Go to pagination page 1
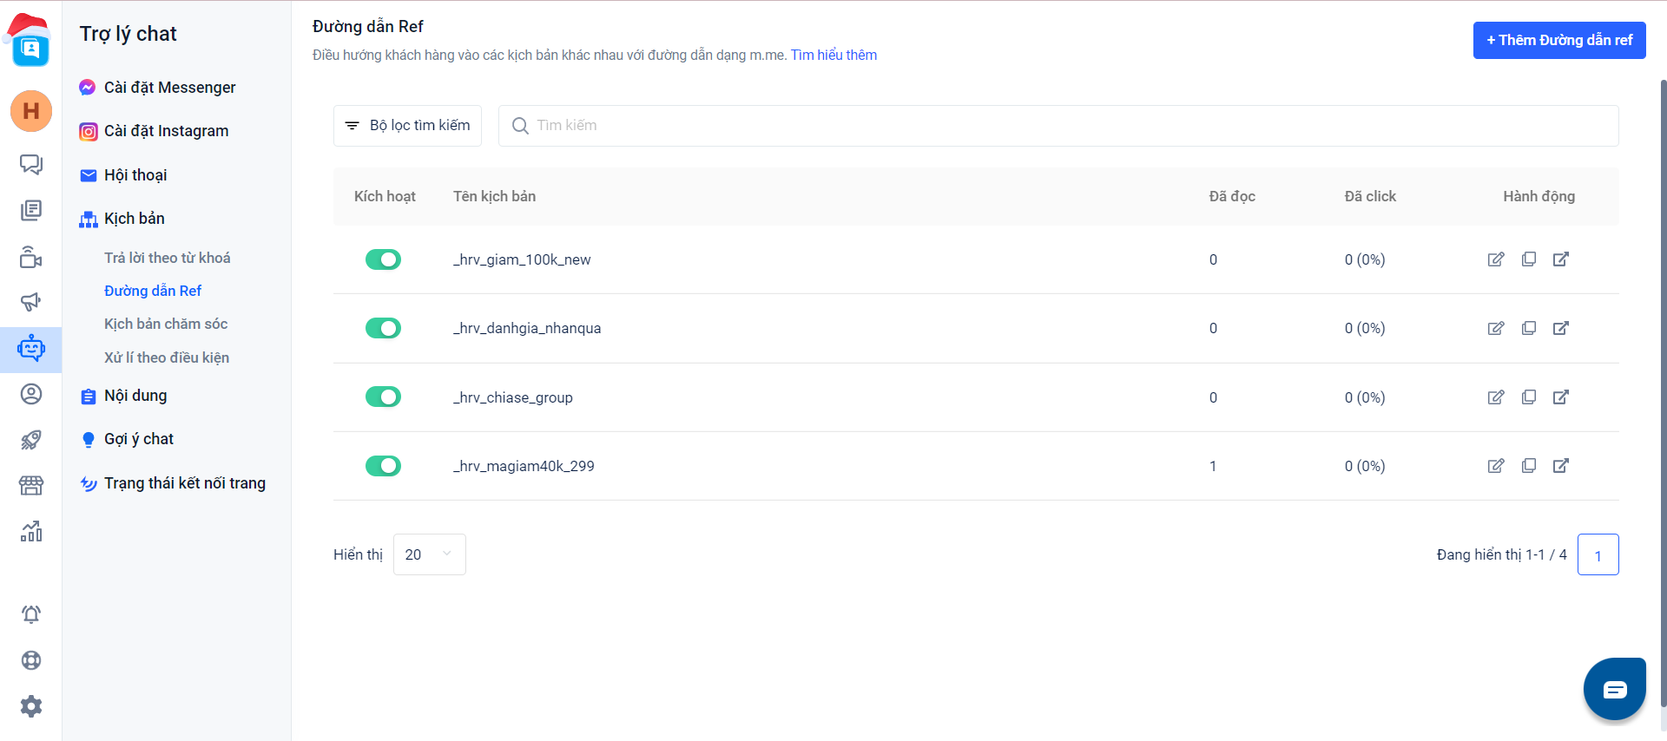1667x741 pixels. [1598, 554]
